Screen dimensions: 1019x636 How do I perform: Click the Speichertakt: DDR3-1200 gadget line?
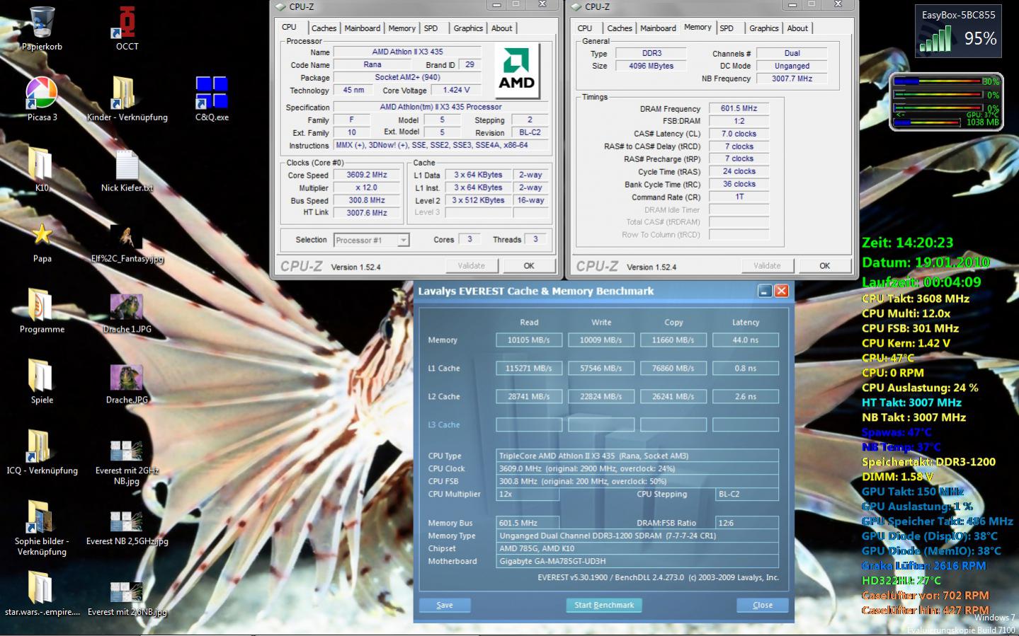(x=928, y=462)
